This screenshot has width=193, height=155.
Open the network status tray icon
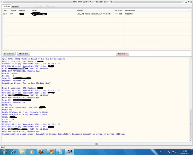click(173, 152)
